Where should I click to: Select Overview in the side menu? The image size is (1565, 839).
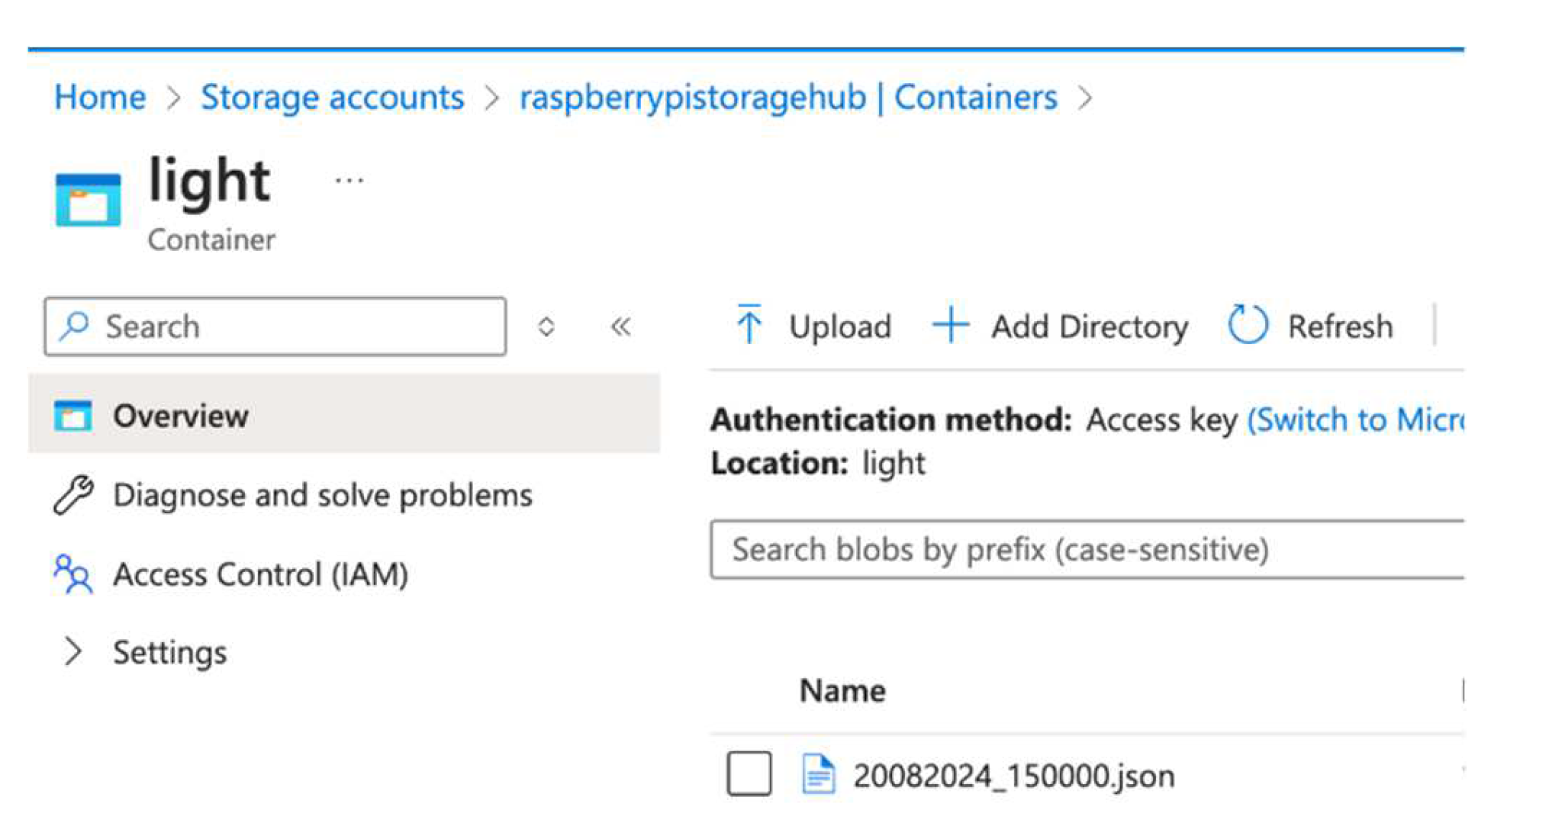tap(181, 416)
